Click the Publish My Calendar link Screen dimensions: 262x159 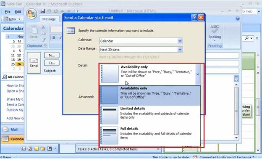[x=15, y=110]
